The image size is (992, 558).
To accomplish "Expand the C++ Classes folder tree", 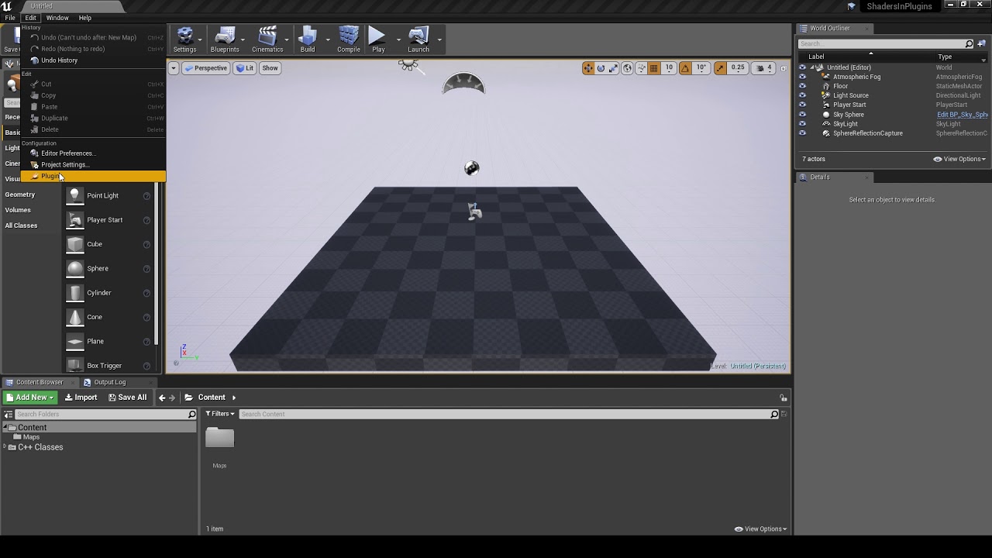I will point(5,447).
